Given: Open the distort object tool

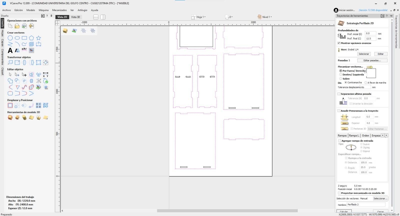Looking at the screenshot, I should tap(38, 62).
